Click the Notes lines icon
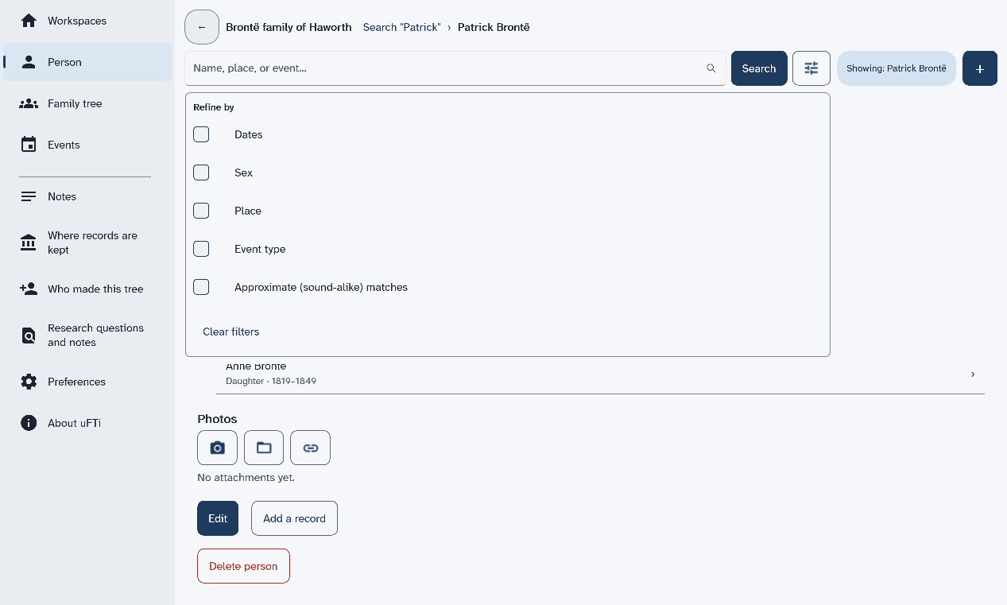This screenshot has height=605, width=1007. tap(29, 196)
